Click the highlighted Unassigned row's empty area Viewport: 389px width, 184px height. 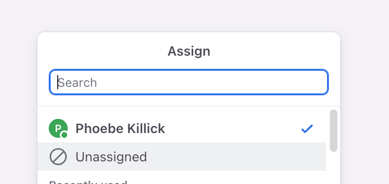(x=236, y=157)
